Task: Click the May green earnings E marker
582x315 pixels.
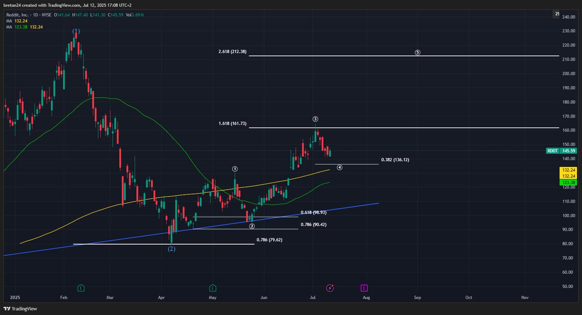Action: tap(212, 288)
